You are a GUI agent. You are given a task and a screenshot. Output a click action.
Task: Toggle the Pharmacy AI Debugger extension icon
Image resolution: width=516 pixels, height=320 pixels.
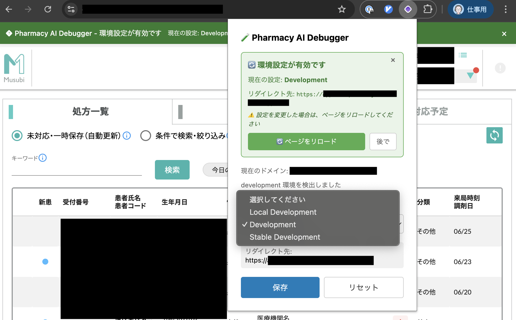[x=408, y=9]
